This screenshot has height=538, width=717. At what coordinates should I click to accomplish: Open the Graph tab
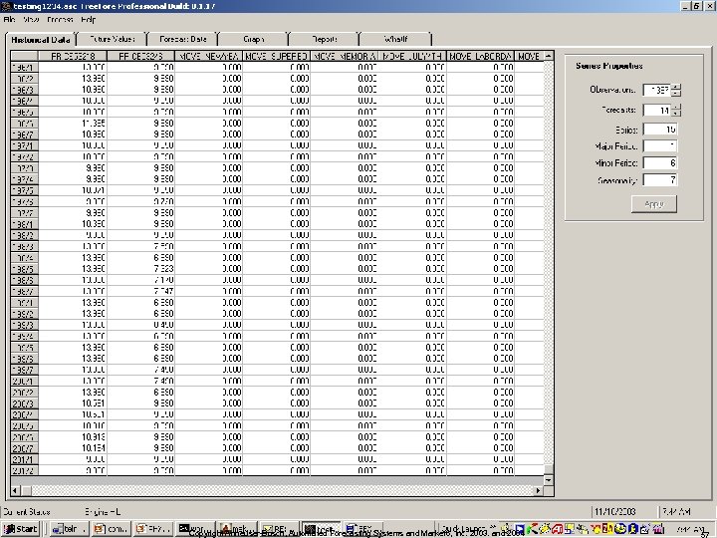(x=253, y=39)
